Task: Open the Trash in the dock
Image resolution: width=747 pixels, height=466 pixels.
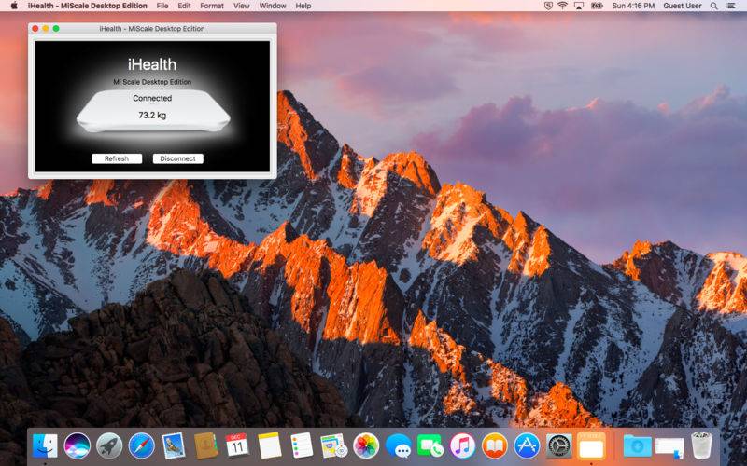Action: 702,445
